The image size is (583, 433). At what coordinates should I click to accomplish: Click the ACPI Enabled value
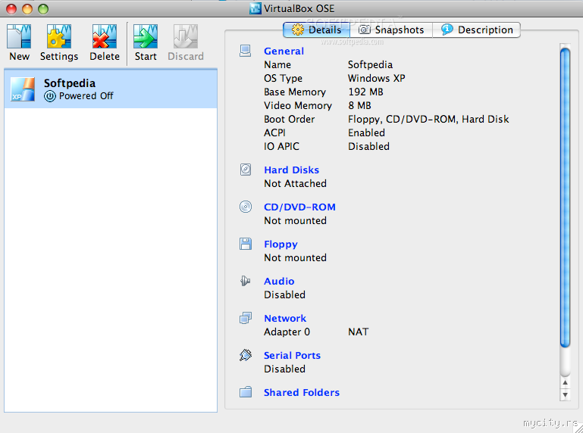pyautogui.click(x=367, y=133)
